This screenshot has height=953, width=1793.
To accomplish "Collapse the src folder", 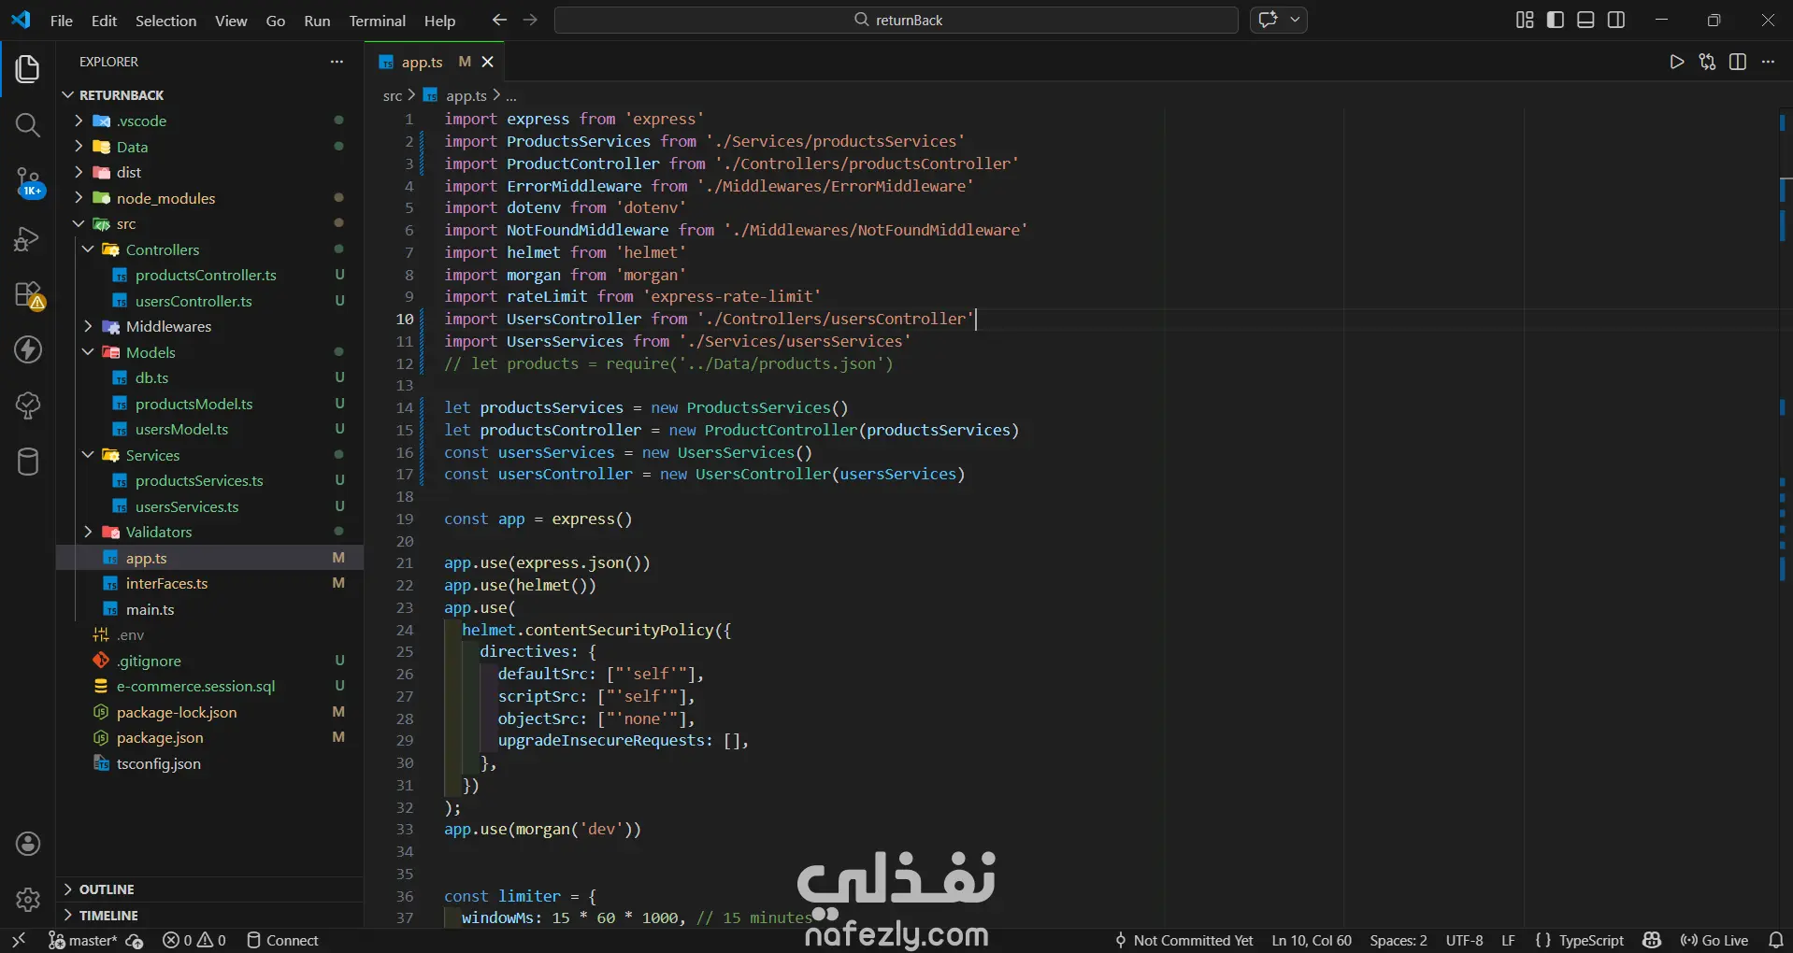I will [x=79, y=223].
